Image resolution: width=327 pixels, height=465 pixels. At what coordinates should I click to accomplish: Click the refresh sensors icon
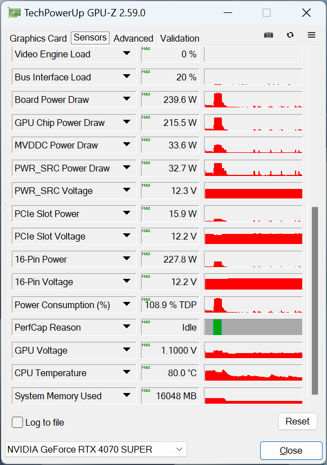[290, 35]
